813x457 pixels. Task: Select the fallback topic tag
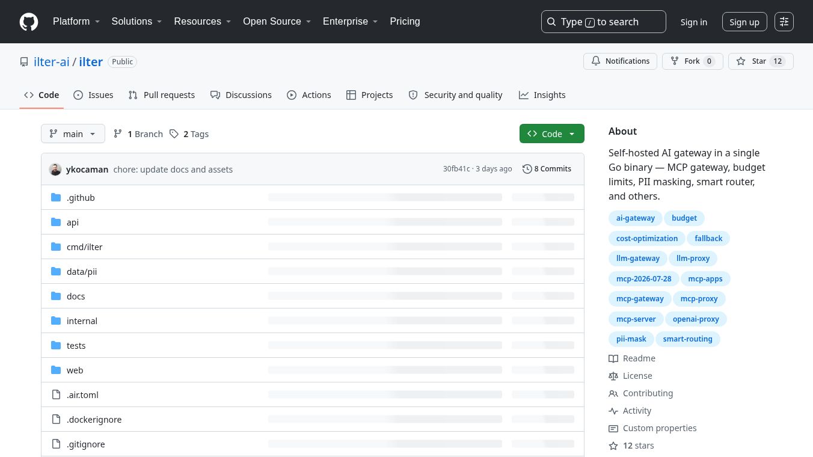708,239
